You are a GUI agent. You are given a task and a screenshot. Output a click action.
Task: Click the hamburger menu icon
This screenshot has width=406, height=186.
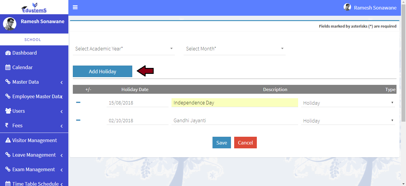(x=75, y=7)
